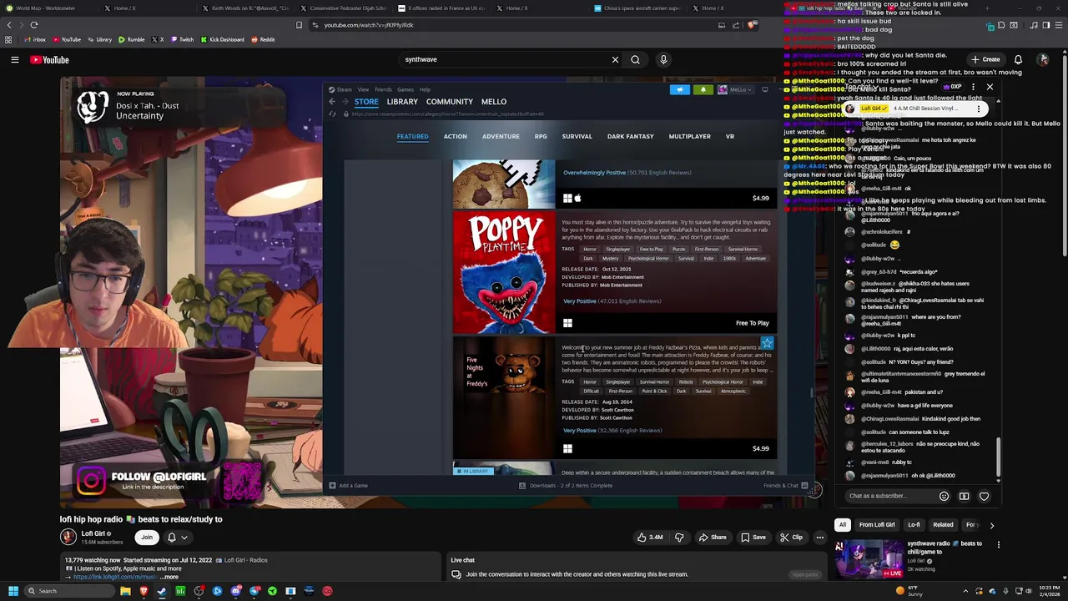
Task: Open Kick Dashboard bookmark
Action: (222, 39)
